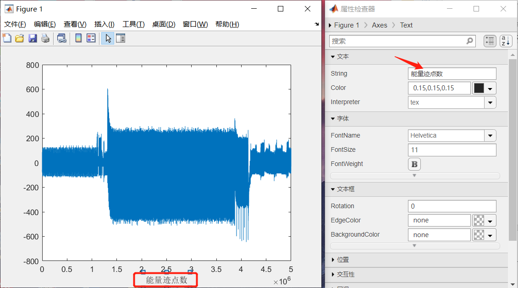Viewport: 518px width, 288px height.
Task: Save the figure using the floppy disk icon
Action: [x=32, y=38]
